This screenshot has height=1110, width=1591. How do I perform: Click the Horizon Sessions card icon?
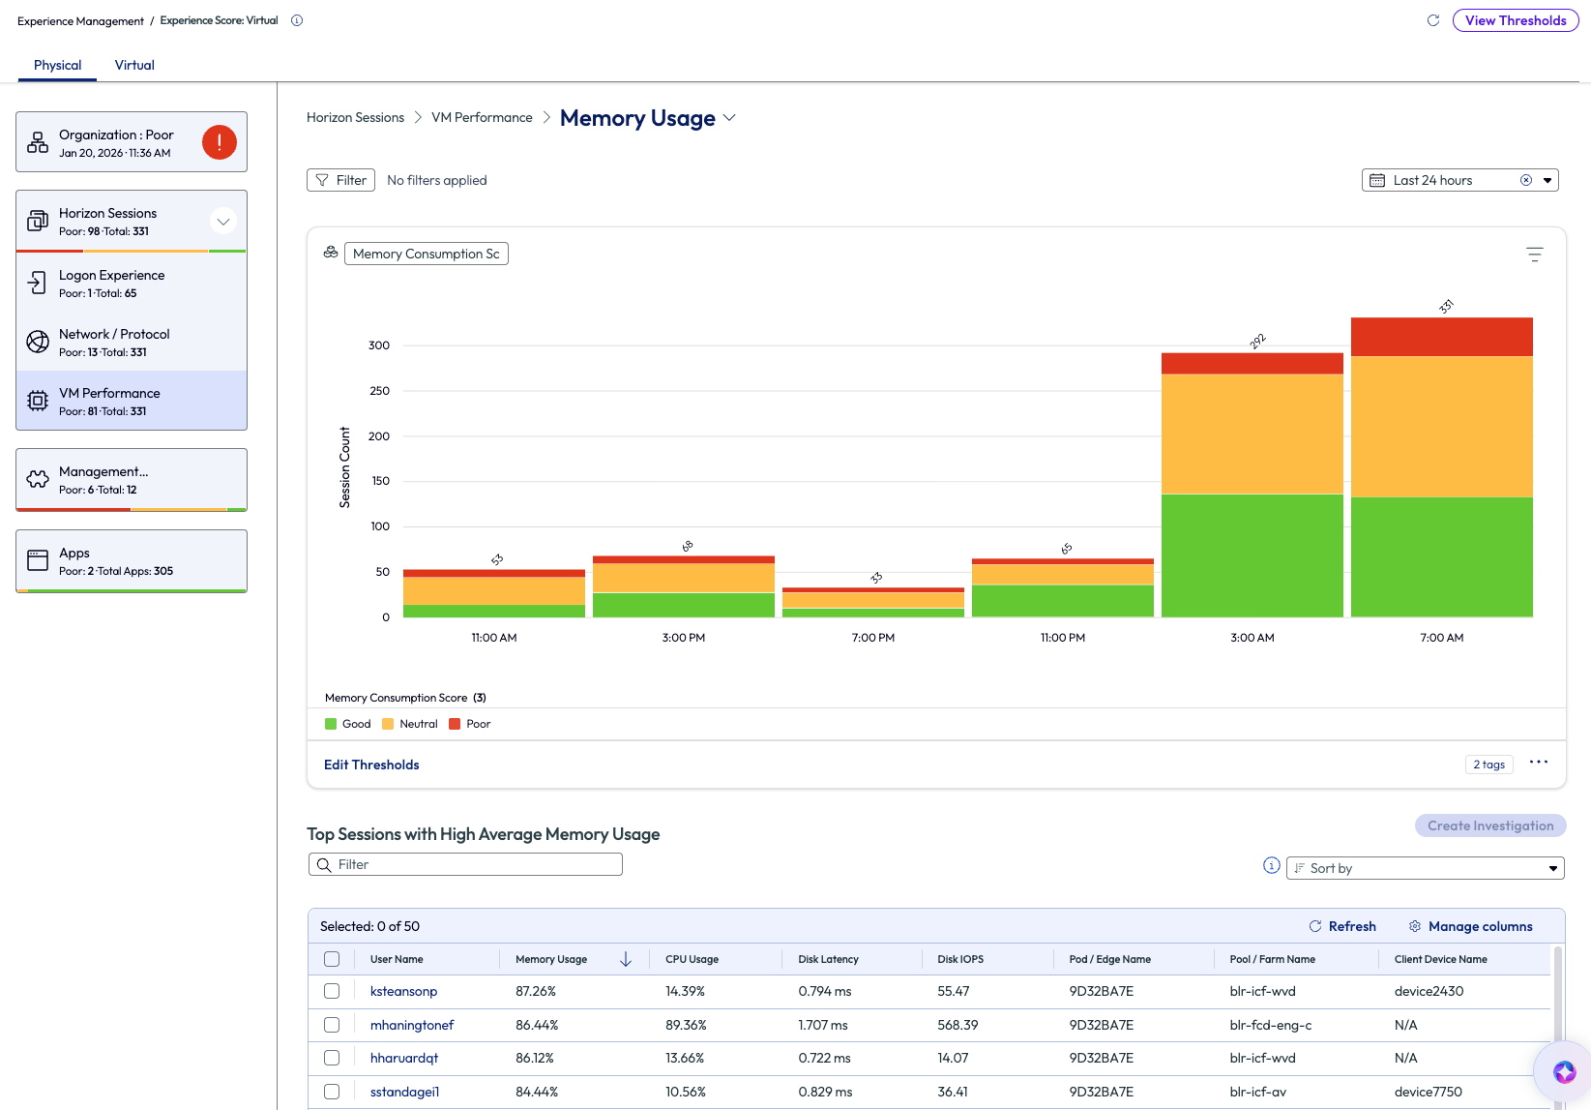coord(38,221)
